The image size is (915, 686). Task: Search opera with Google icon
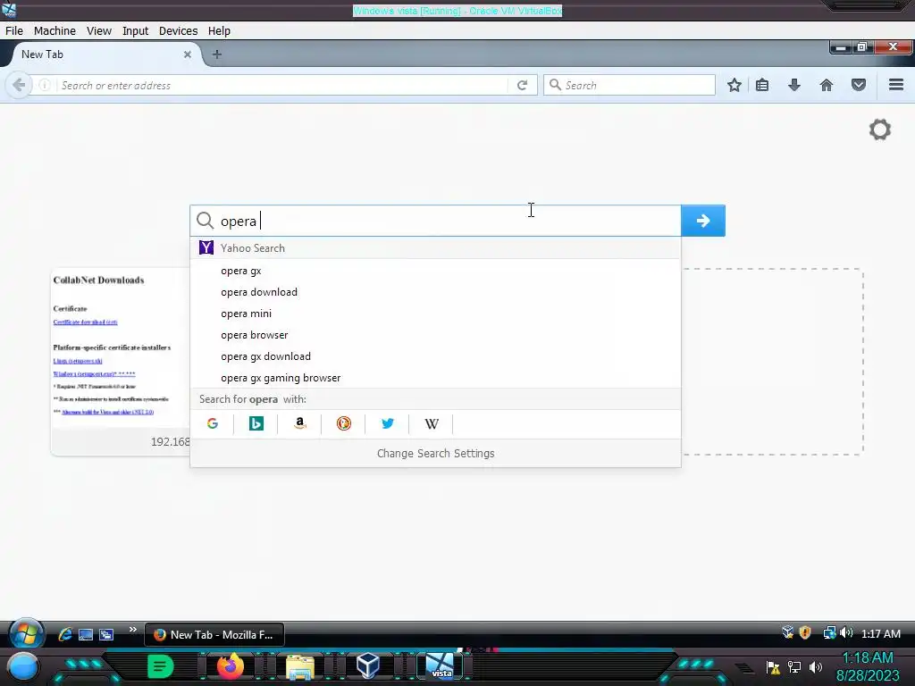coord(213,423)
